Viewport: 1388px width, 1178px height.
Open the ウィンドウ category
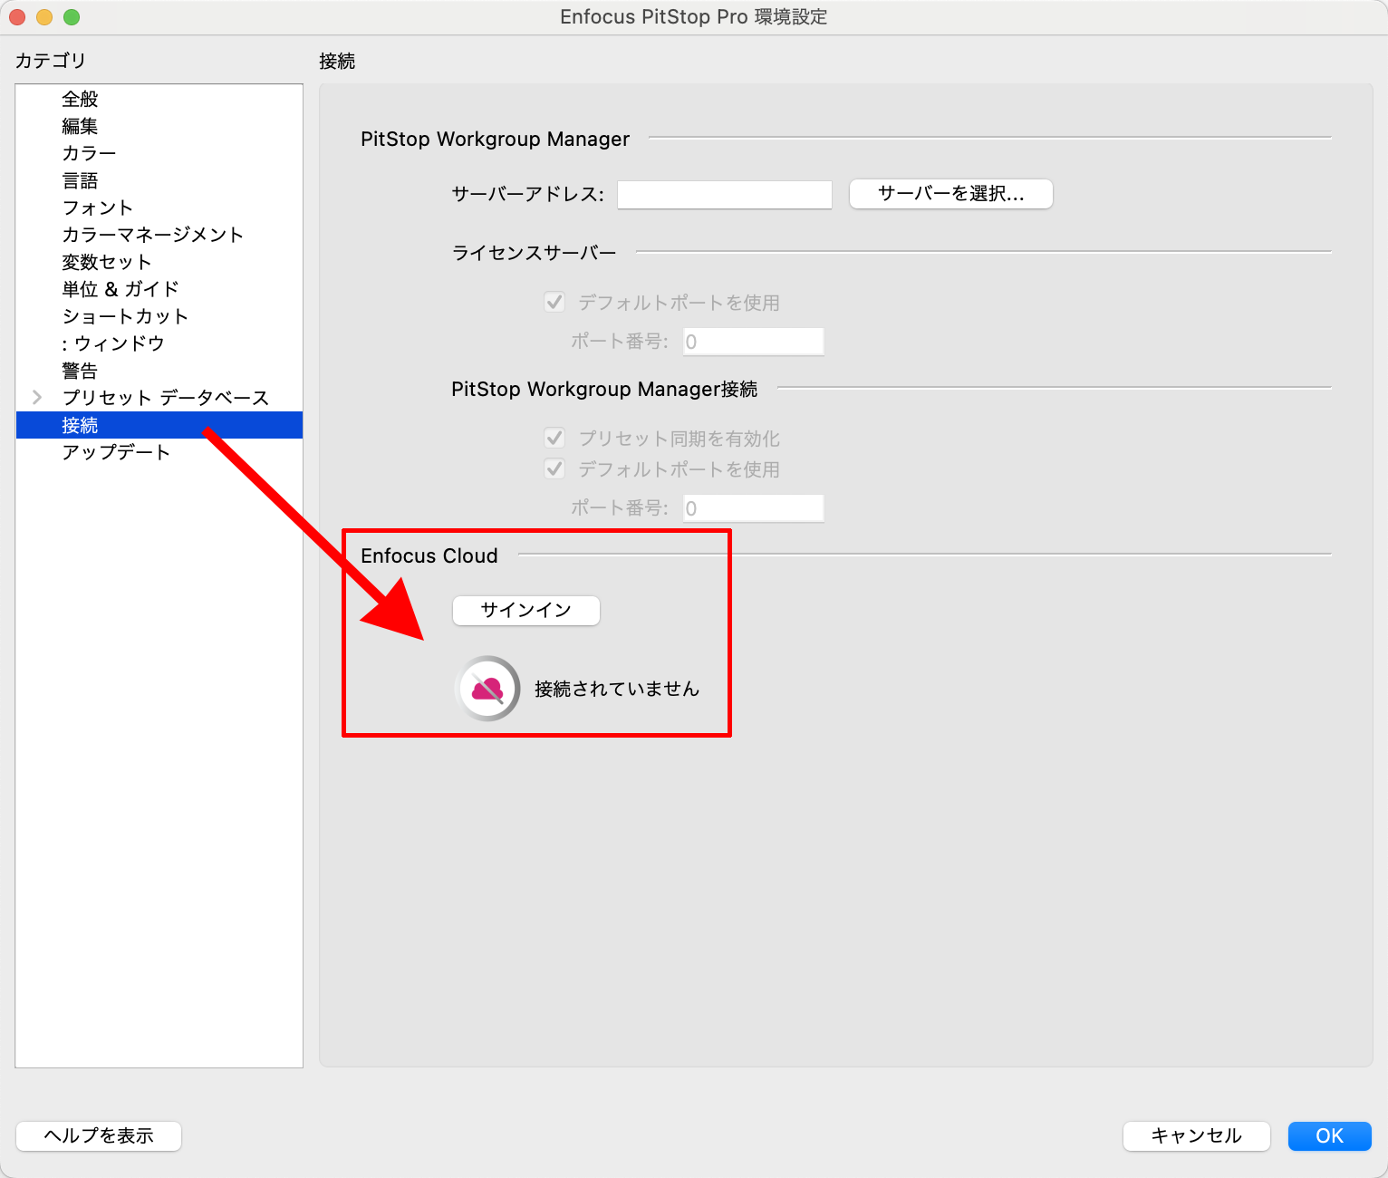pos(159,343)
